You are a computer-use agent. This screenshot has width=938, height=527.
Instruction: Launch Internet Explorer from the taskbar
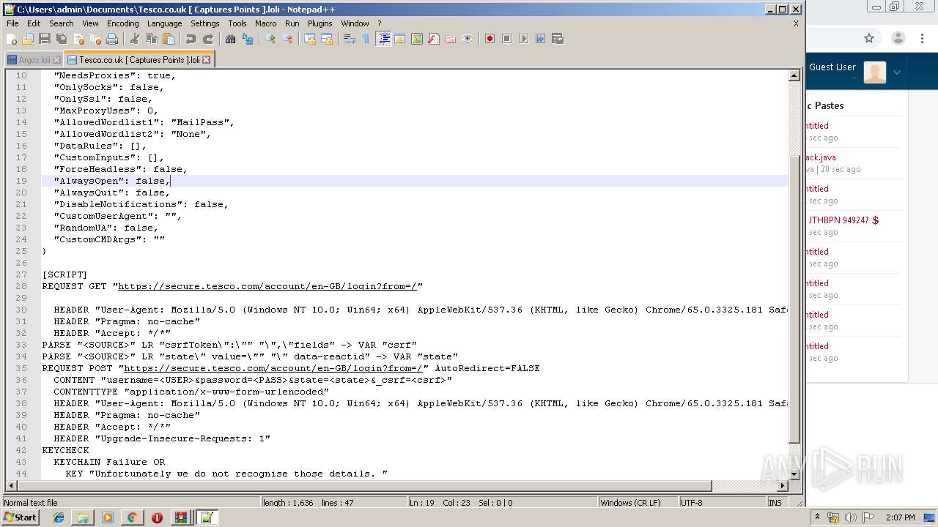point(59,517)
